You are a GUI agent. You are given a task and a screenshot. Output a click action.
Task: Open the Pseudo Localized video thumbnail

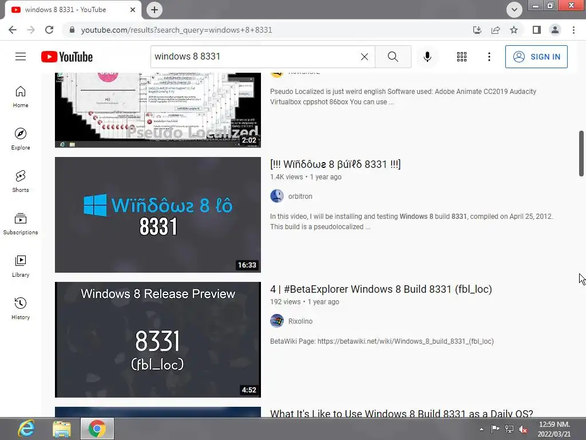click(x=158, y=110)
